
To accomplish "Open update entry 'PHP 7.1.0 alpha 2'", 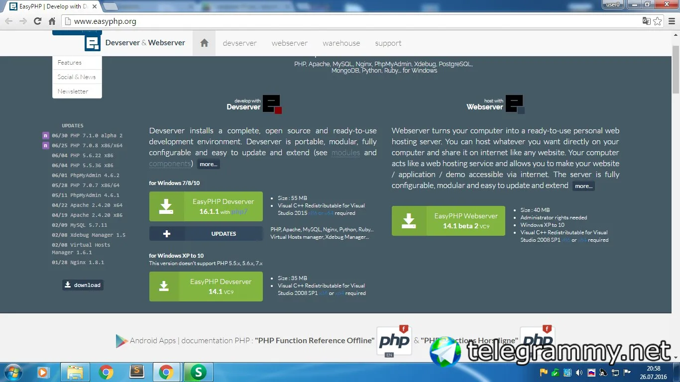I will pyautogui.click(x=87, y=135).
